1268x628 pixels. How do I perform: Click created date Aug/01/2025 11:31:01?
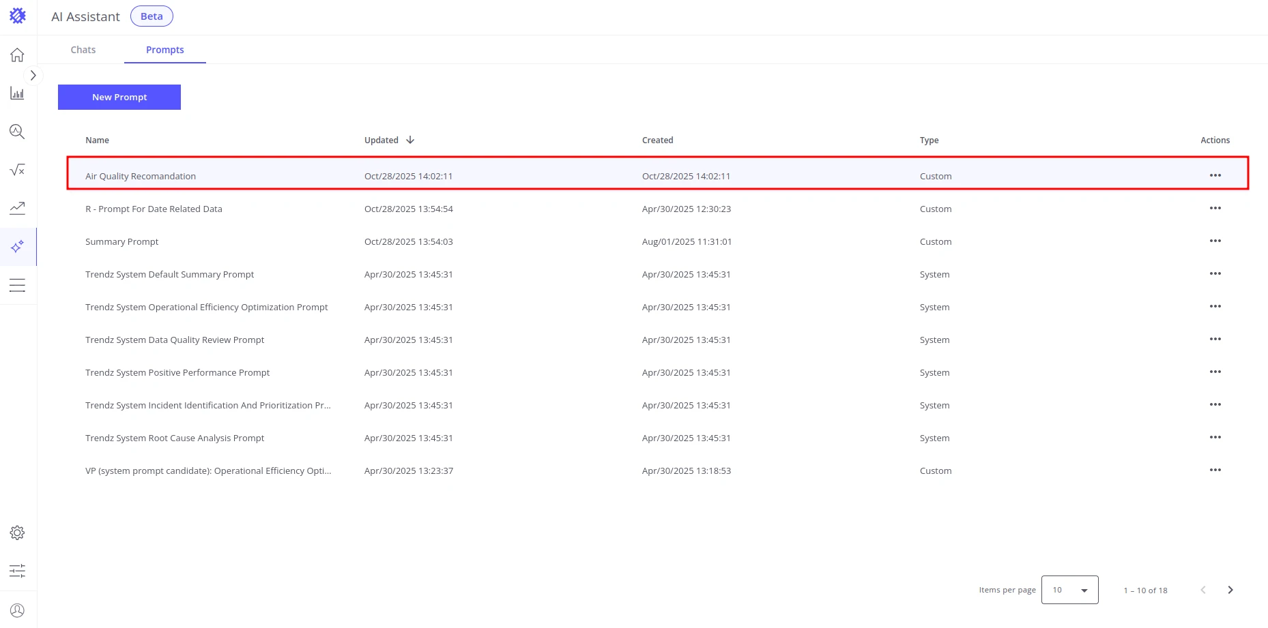point(687,241)
